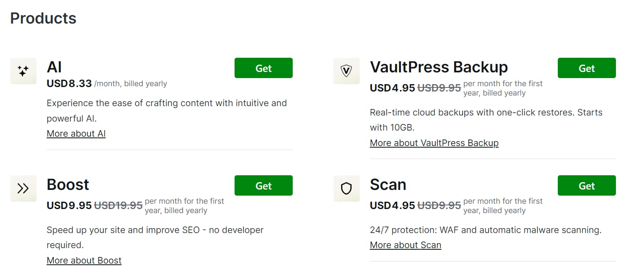The width and height of the screenshot is (633, 268).
Task: Click the crossed-out USD19.95 Boost price
Action: click(118, 206)
